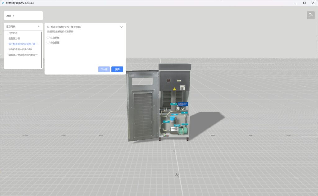The height and width of the screenshot is (196, 318).
Task: Click the DataMesh Studio logo in title bar
Action: pyautogui.click(x=3, y=3)
